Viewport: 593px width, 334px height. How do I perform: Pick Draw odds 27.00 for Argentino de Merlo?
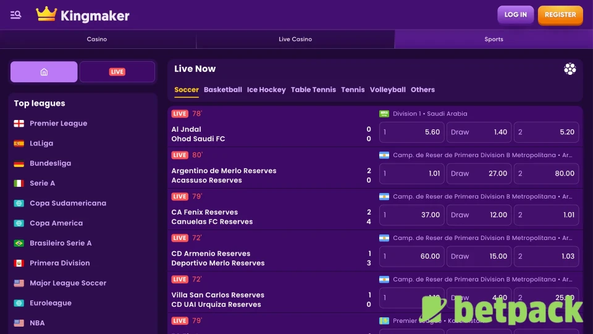[x=479, y=173]
